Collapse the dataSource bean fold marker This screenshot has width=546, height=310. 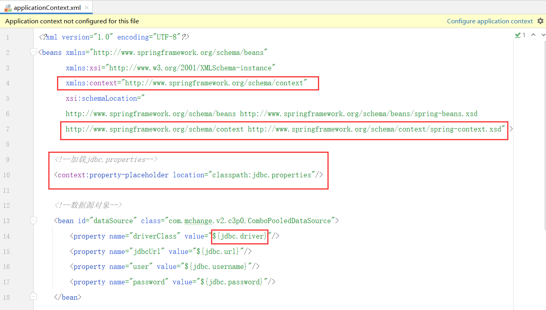(34, 220)
